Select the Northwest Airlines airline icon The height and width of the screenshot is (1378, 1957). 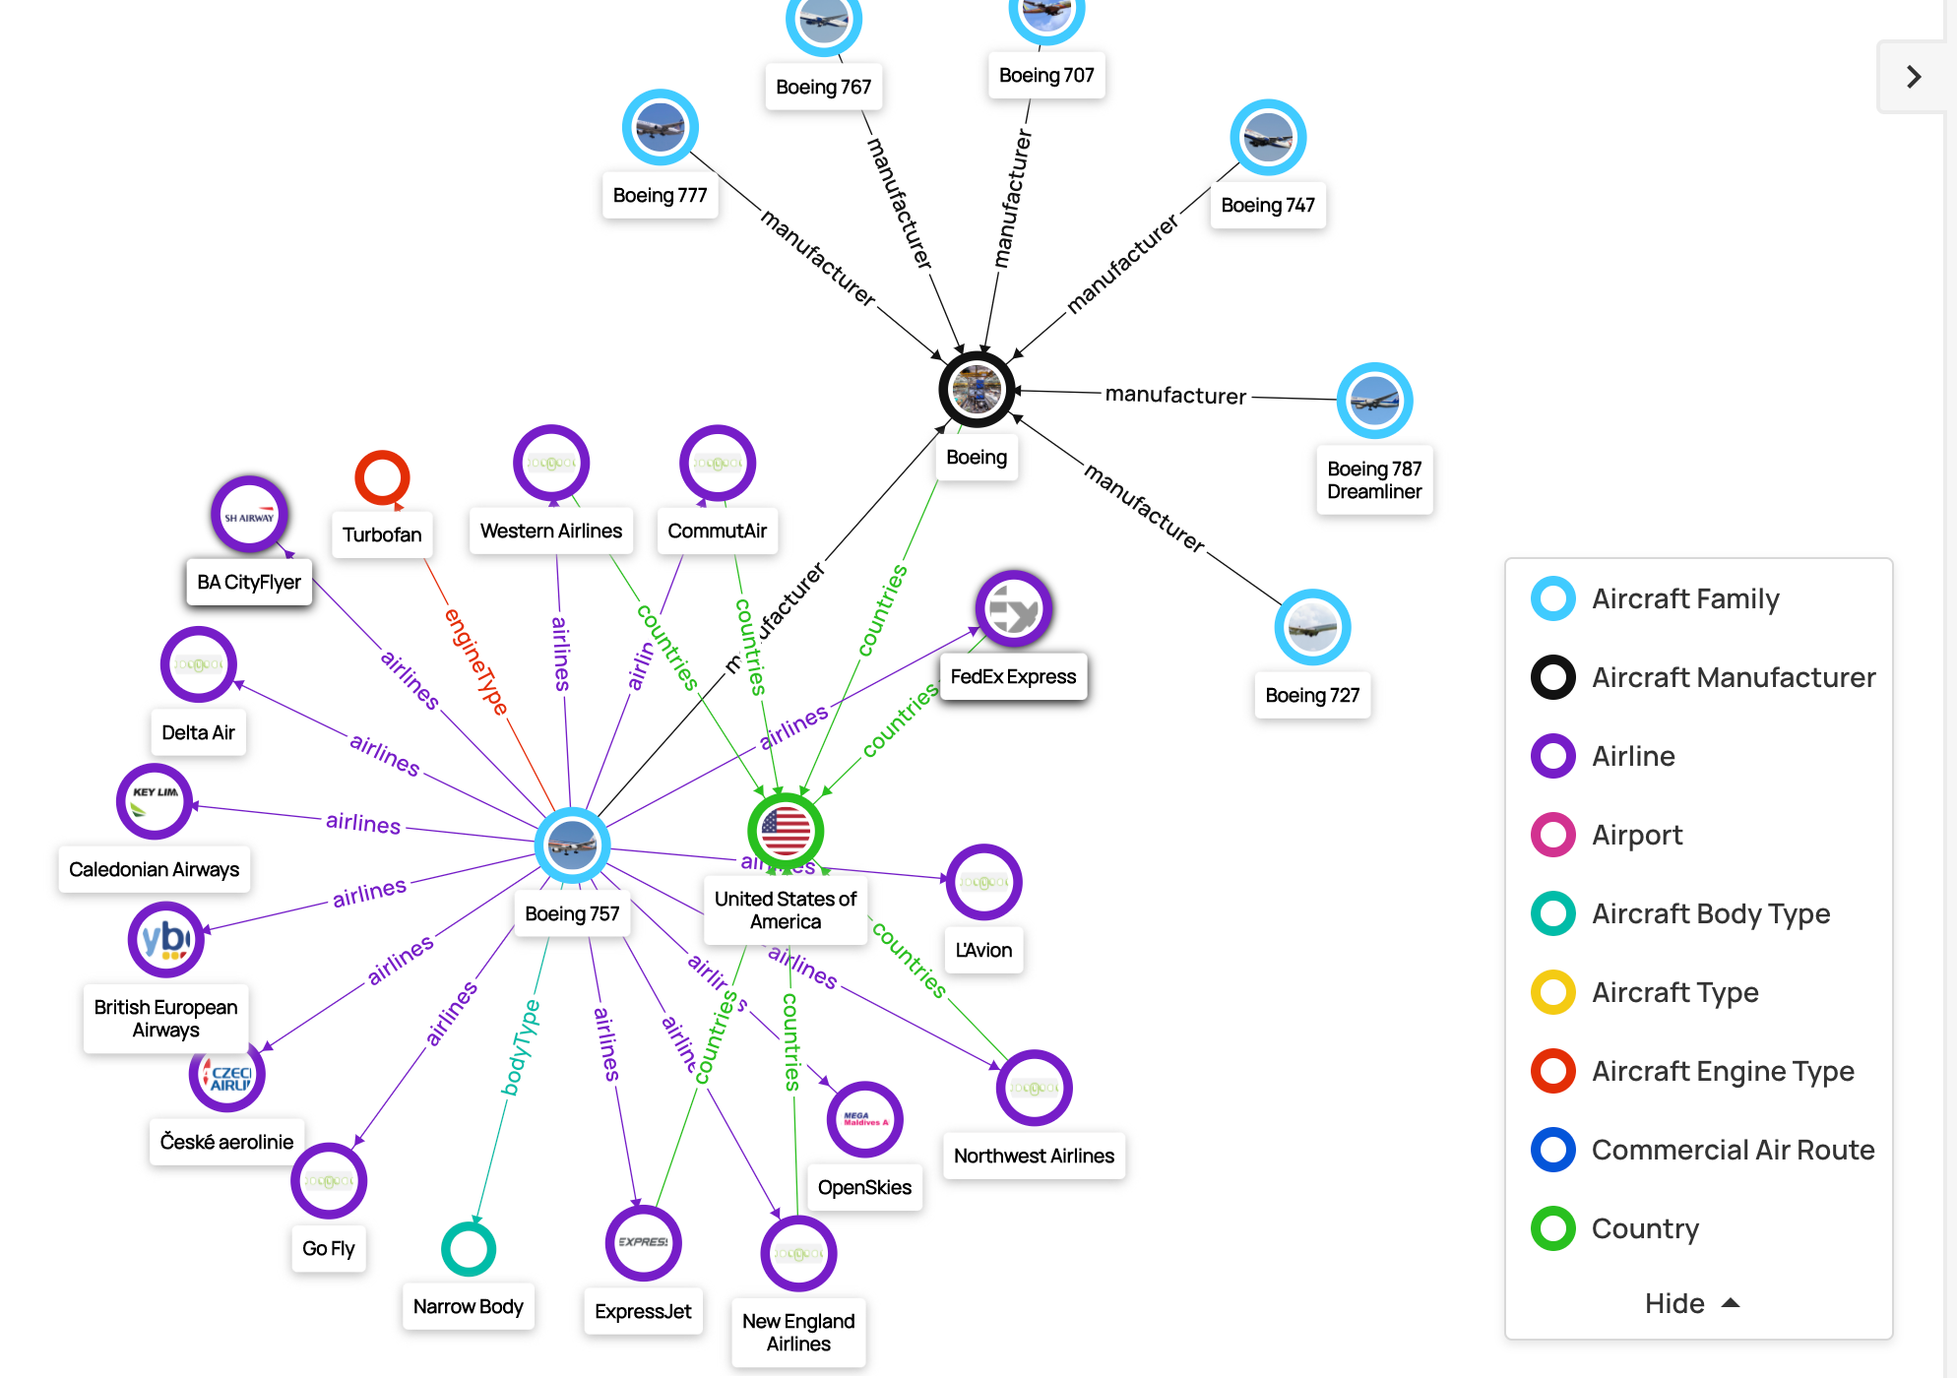1033,1088
